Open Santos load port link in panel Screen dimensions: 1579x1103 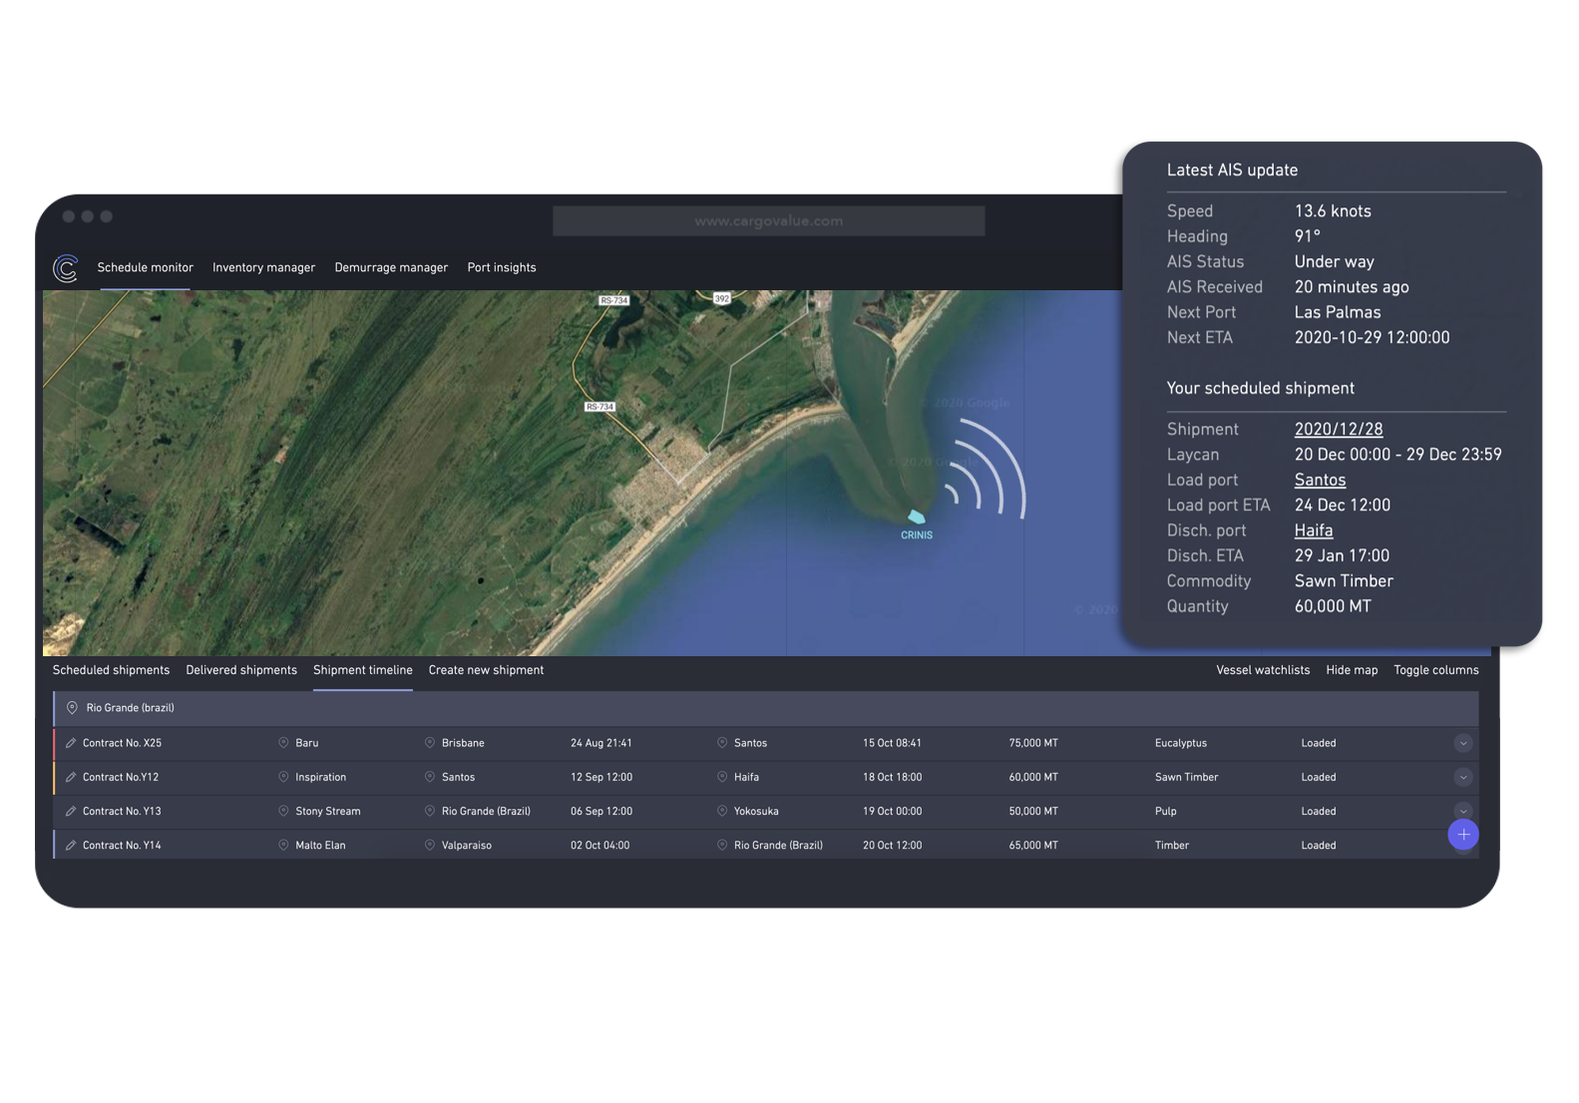[x=1320, y=481]
